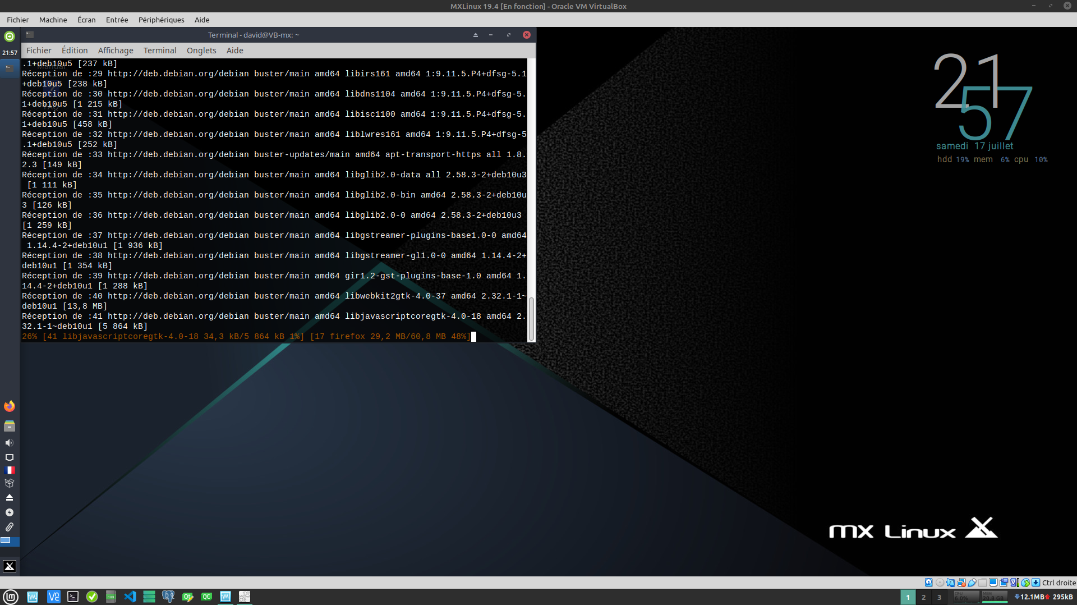Click the package updater box icon
The height and width of the screenshot is (605, 1077).
click(x=10, y=483)
